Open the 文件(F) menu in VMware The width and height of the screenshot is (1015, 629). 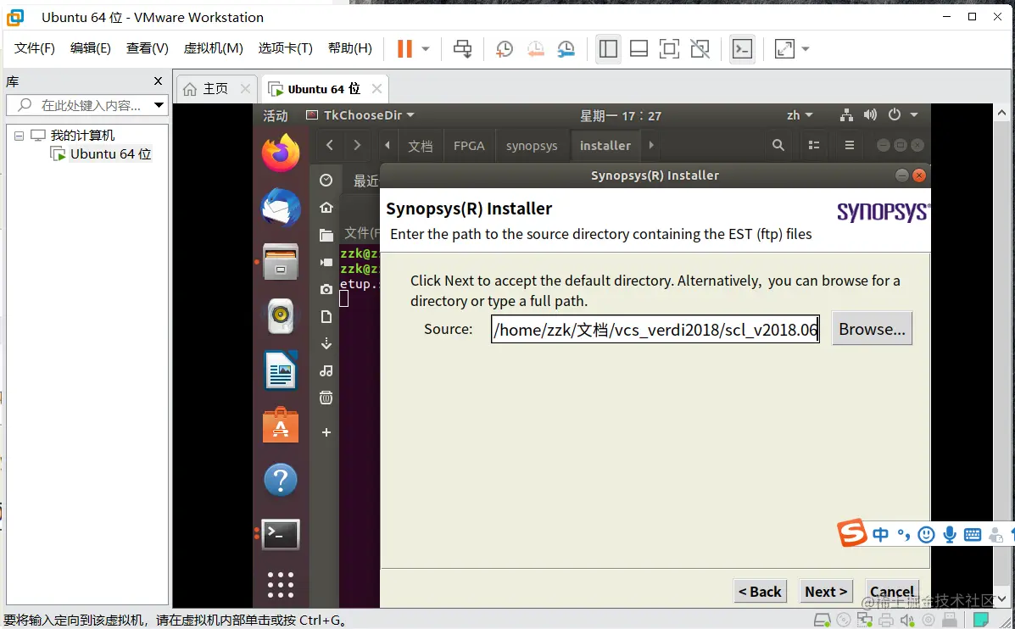[x=34, y=48]
